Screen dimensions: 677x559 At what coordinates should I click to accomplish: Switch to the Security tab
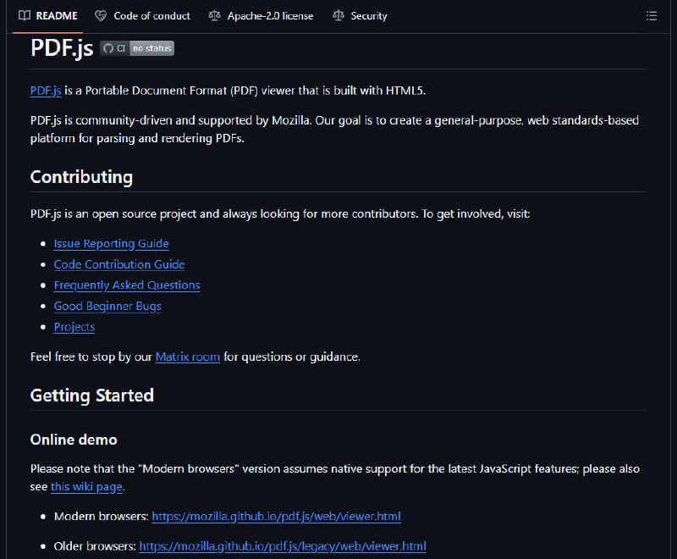click(361, 16)
